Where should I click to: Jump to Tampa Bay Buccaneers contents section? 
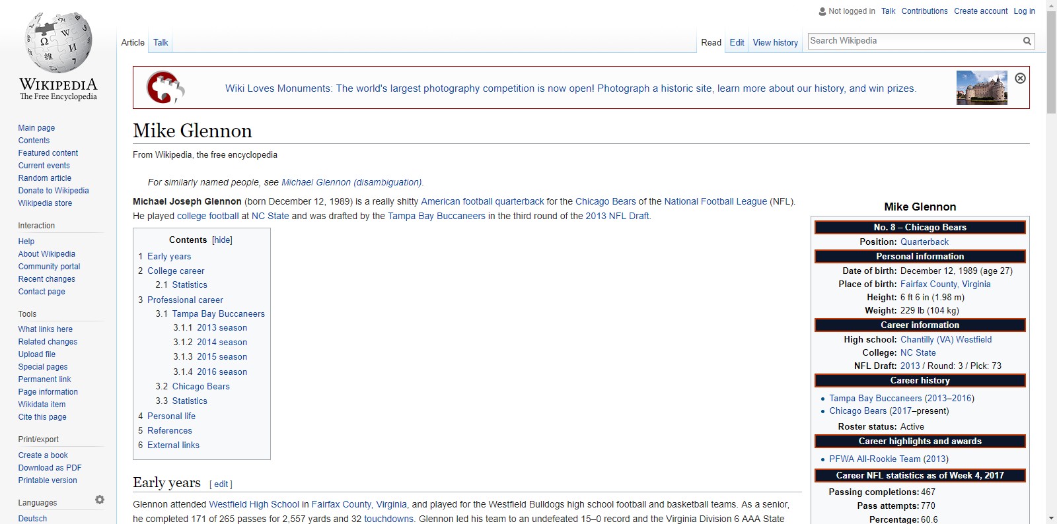218,314
